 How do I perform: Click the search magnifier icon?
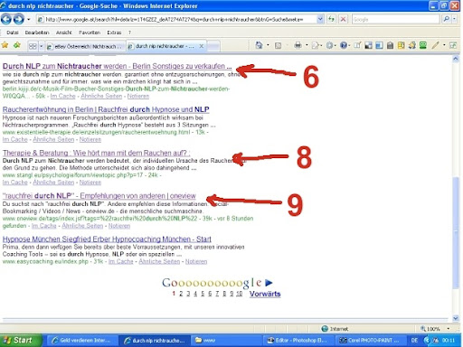click(x=447, y=19)
